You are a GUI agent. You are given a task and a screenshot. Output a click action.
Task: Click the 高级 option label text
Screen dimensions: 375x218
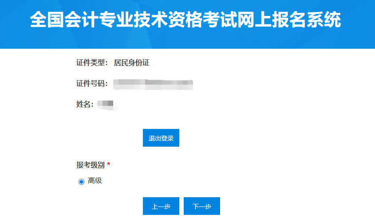(95, 181)
